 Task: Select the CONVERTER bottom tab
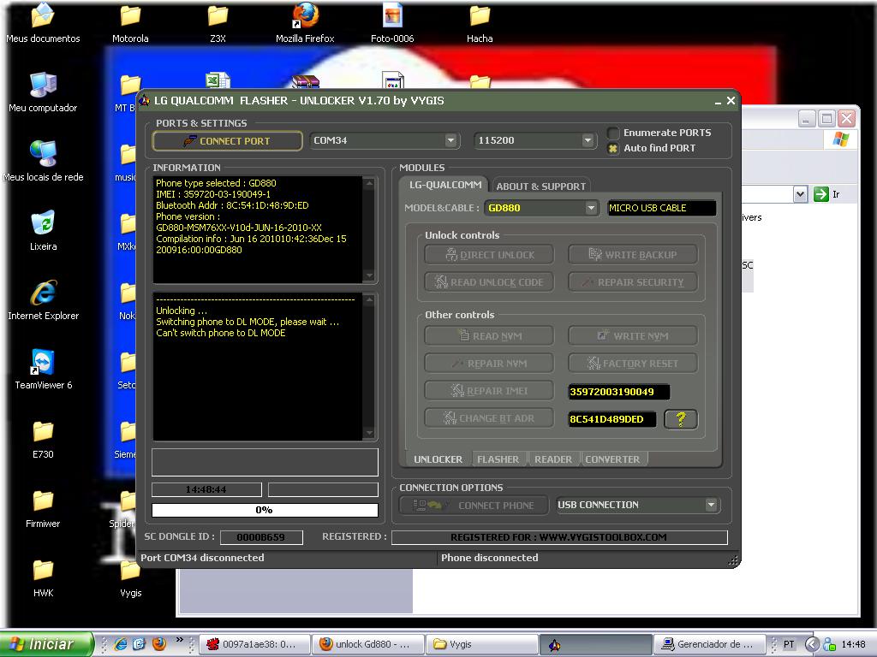click(x=612, y=459)
